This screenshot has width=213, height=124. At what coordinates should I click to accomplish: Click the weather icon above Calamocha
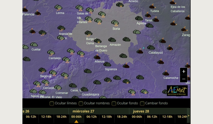166,73
